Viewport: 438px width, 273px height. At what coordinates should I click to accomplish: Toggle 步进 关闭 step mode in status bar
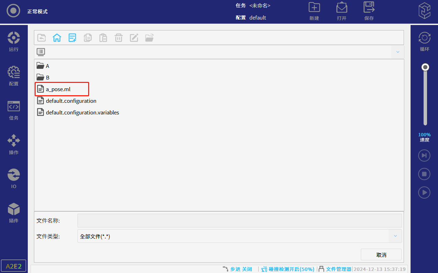(x=237, y=269)
